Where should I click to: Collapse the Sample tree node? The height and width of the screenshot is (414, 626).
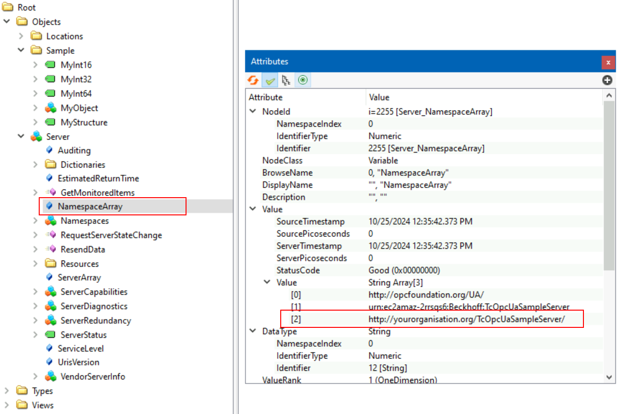pyautogui.click(x=21, y=50)
